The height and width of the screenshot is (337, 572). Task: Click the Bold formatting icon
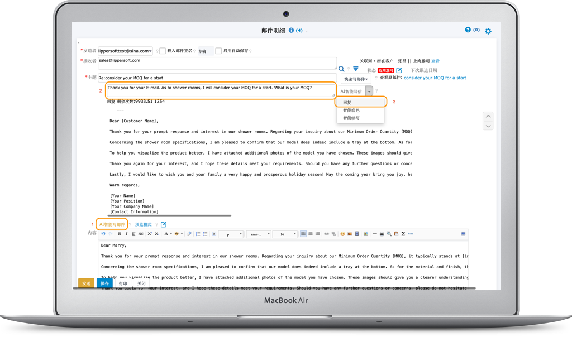(x=120, y=234)
